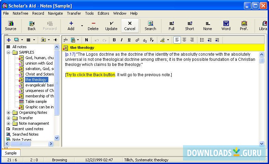The width and height of the screenshot is (269, 164).
Task: Toggle italic formatting
Action: click(x=122, y=40)
